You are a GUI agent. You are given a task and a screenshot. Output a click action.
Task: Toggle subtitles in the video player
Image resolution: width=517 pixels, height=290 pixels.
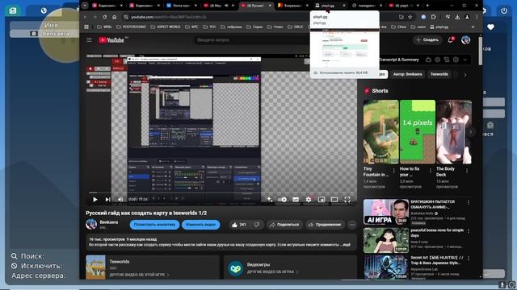point(296,199)
